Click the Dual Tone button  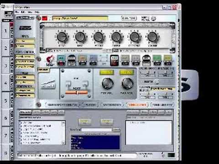coord(129,18)
